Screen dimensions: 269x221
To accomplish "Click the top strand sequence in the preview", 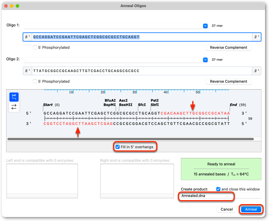I will tap(136, 113).
